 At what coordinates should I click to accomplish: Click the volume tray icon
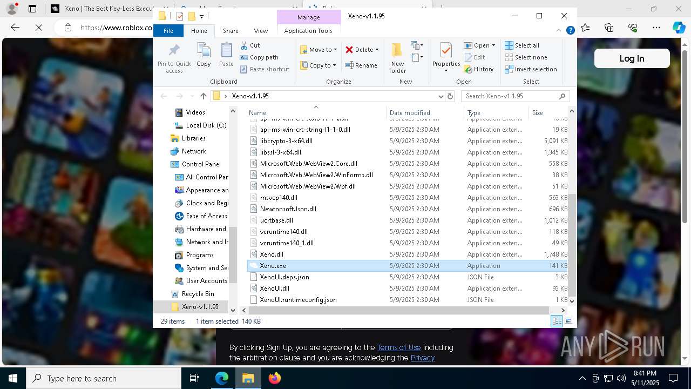621,378
